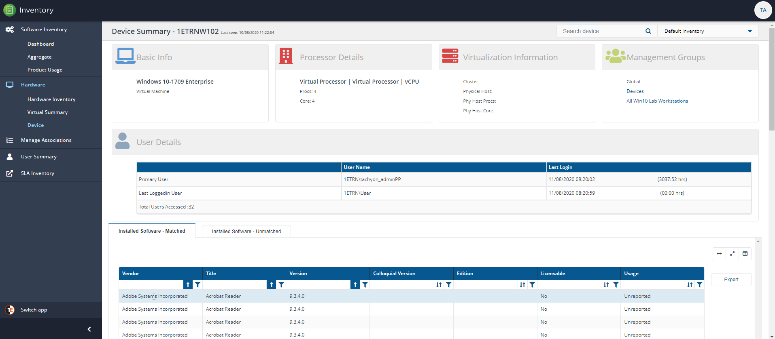775x339 pixels.
Task: Click the page vertical scrollbar
Action: click(x=772, y=79)
